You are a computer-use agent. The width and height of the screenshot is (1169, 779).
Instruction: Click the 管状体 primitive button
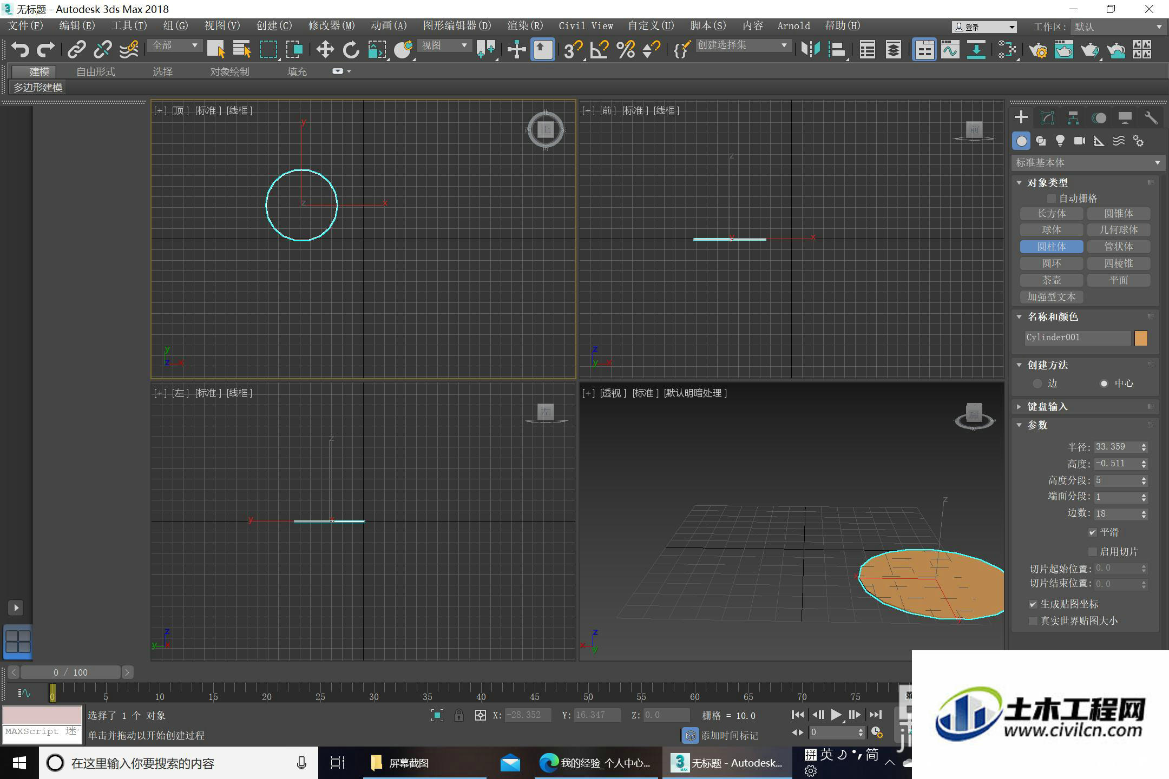coord(1119,247)
